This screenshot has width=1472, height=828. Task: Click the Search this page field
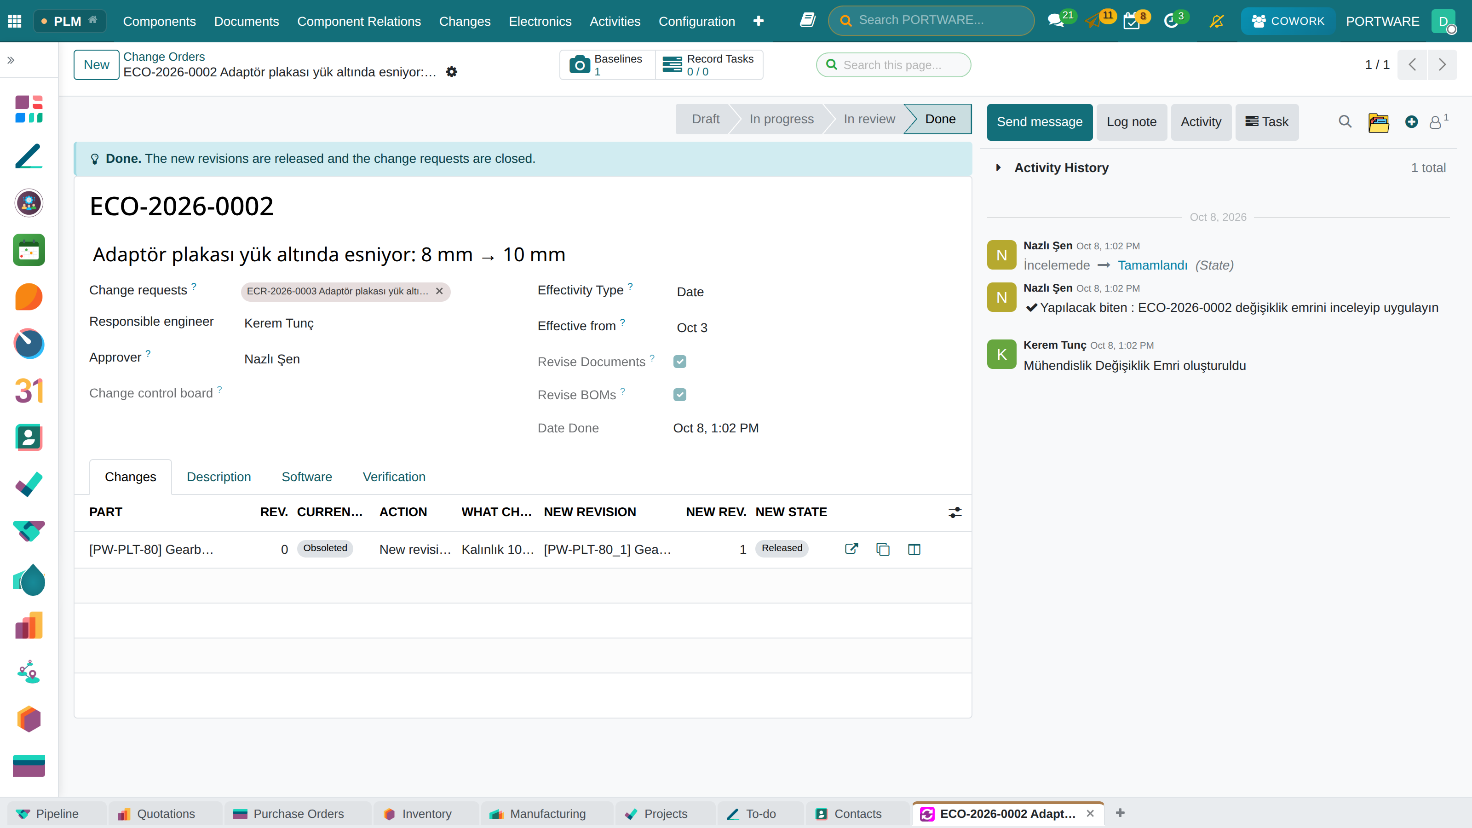(x=893, y=64)
